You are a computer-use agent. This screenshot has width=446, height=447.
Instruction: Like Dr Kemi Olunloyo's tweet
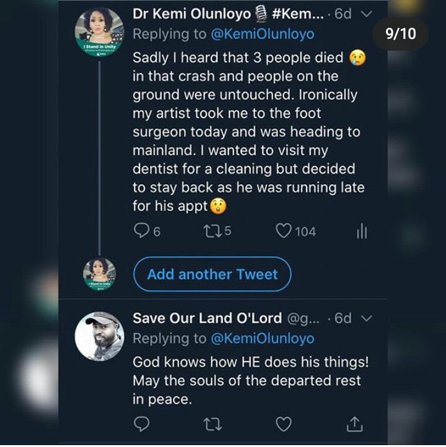(284, 231)
